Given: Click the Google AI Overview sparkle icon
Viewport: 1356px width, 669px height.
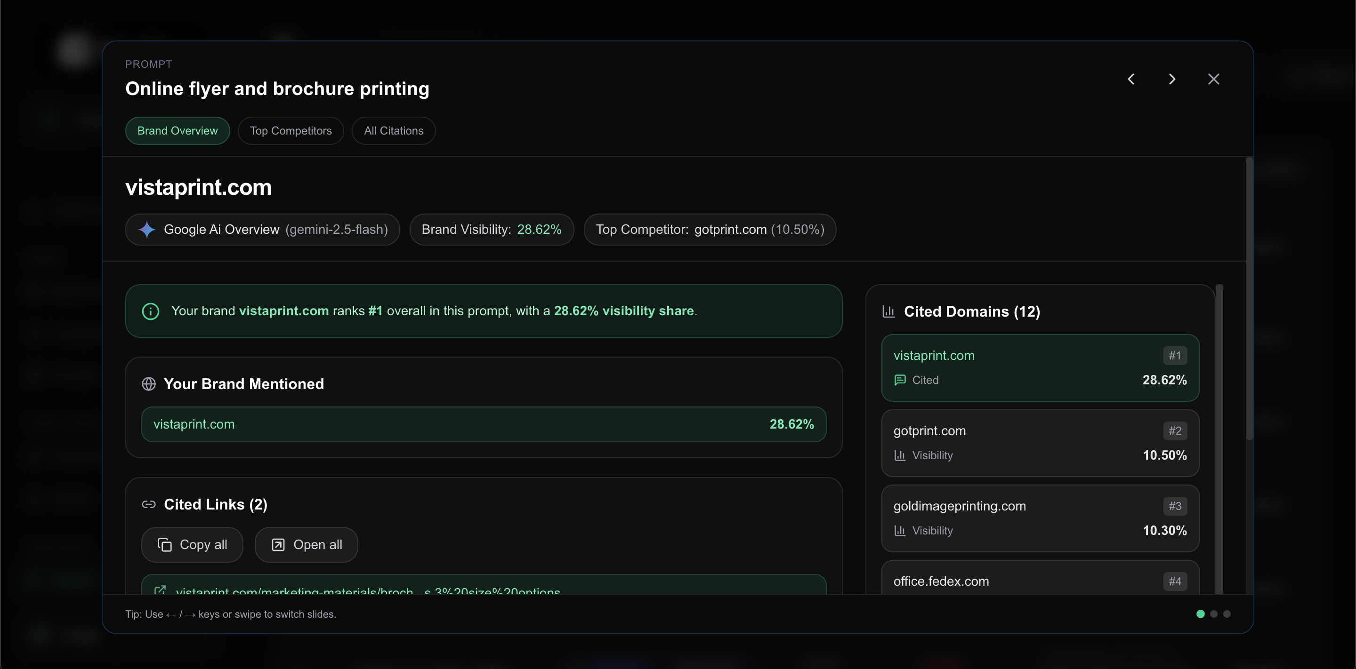Looking at the screenshot, I should coord(147,229).
